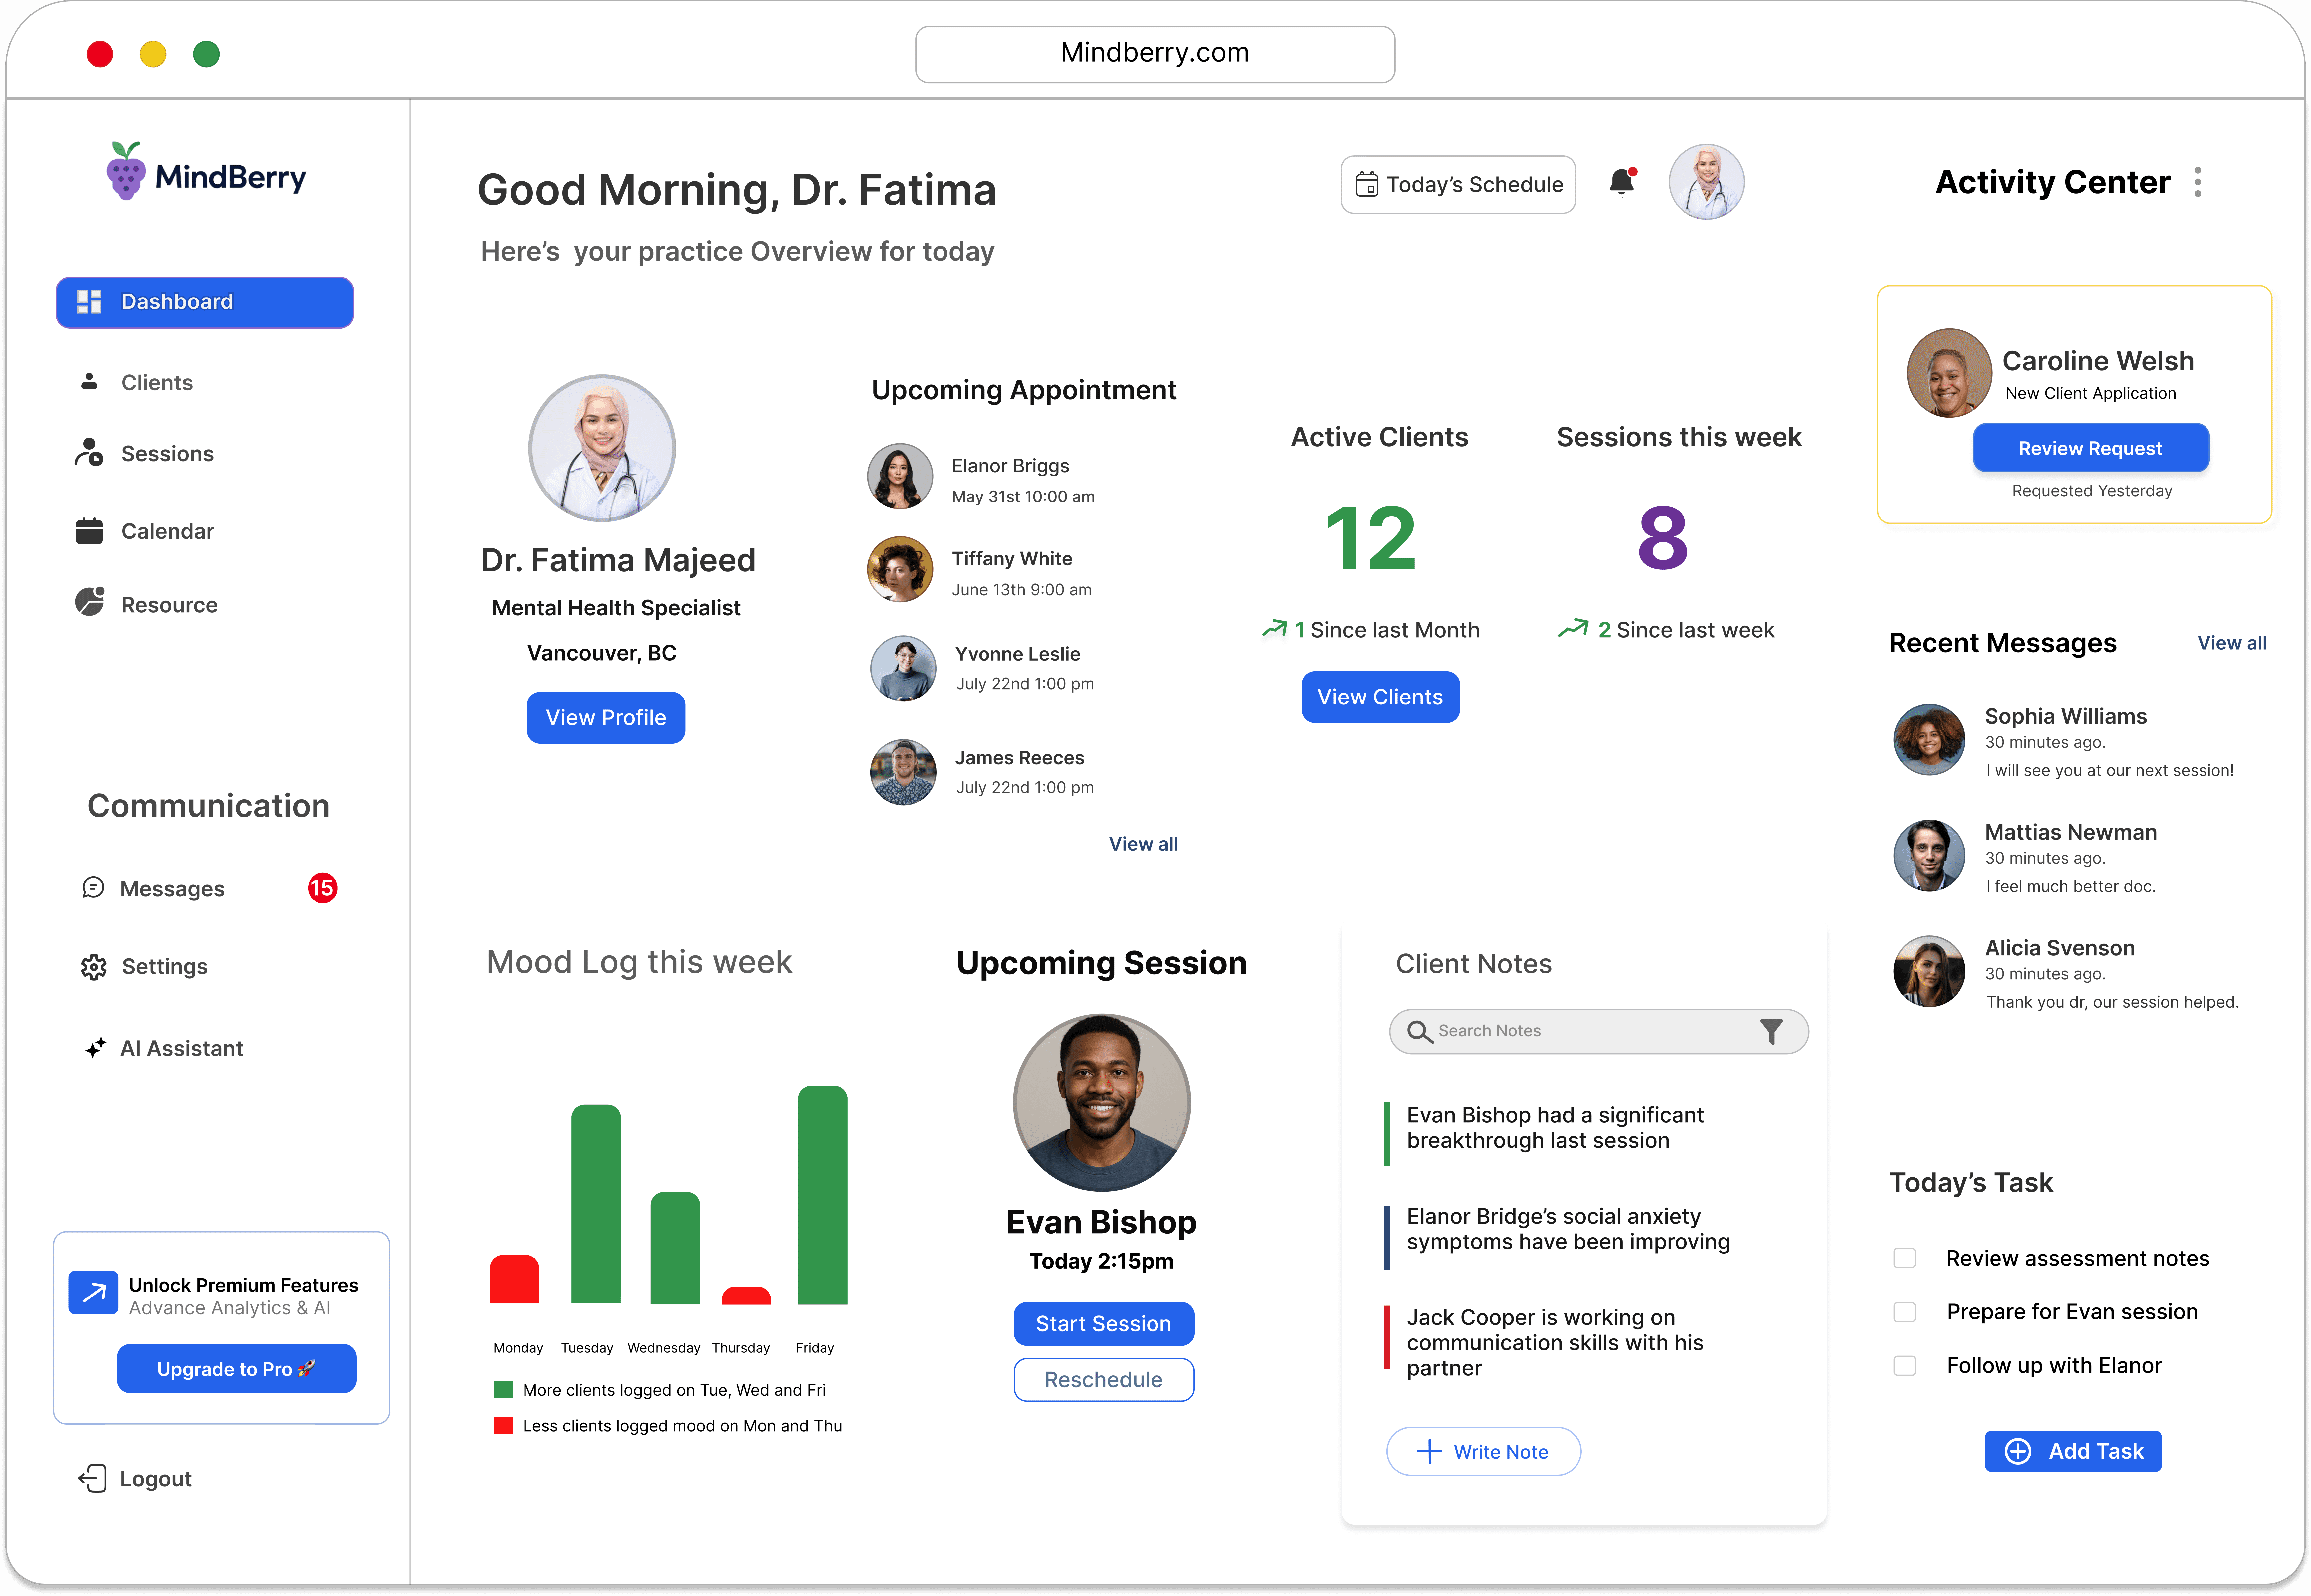
Task: Click the Sessions sidebar icon
Action: (89, 453)
